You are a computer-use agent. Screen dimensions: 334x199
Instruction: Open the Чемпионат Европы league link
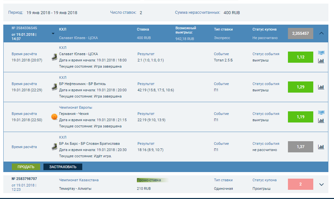coord(76,107)
